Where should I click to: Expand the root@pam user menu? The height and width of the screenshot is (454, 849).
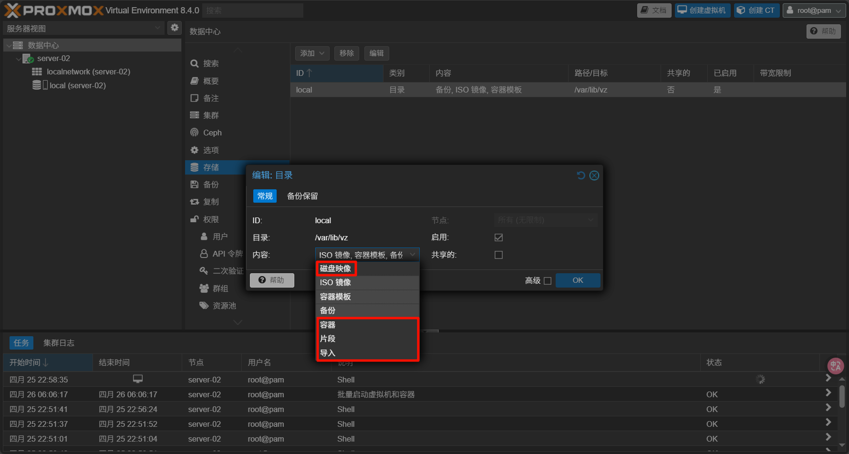[x=814, y=10]
